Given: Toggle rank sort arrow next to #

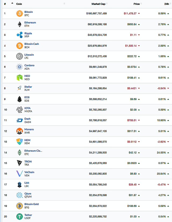Looking at the screenshot, I should tap(12, 3).
